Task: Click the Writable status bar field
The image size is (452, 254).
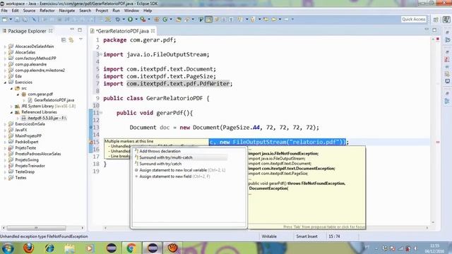Action: tap(269, 236)
